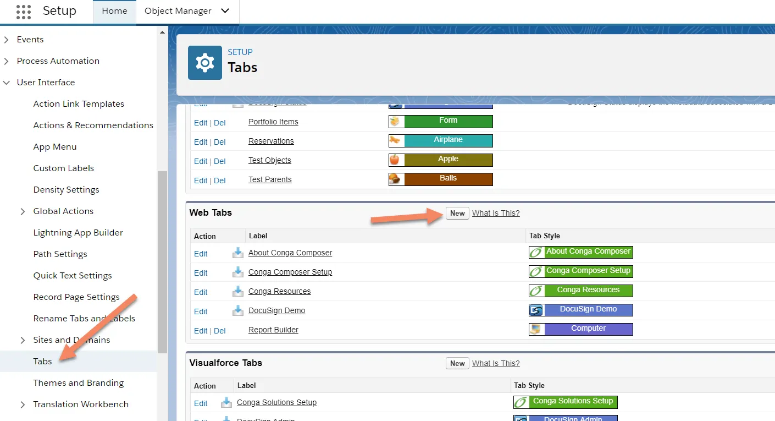Open About Conga Composer label link
775x421 pixels.
click(290, 253)
